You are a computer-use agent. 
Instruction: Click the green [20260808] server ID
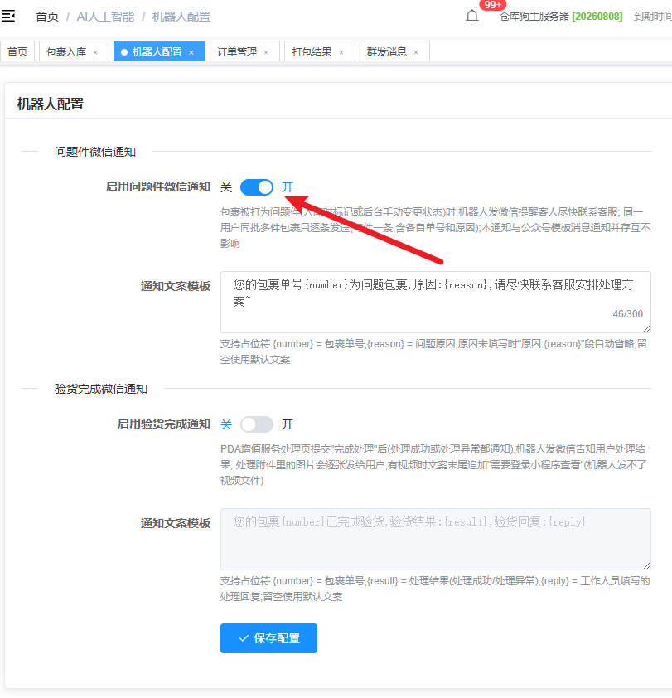[597, 17]
